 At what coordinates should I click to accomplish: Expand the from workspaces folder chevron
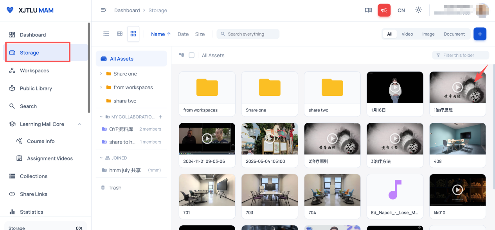[x=101, y=87]
